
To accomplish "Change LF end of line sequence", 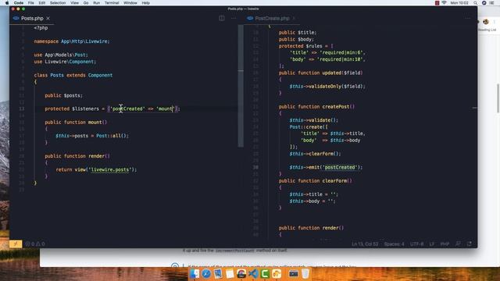I will tap(432, 244).
